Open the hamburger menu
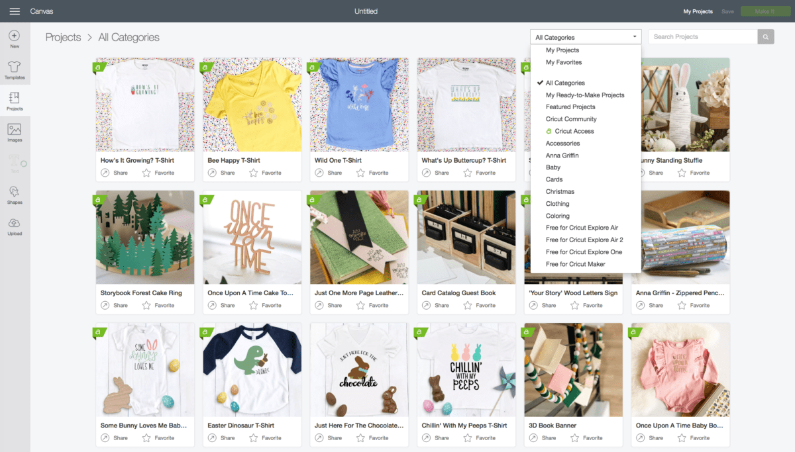This screenshot has width=795, height=452. [16, 11]
